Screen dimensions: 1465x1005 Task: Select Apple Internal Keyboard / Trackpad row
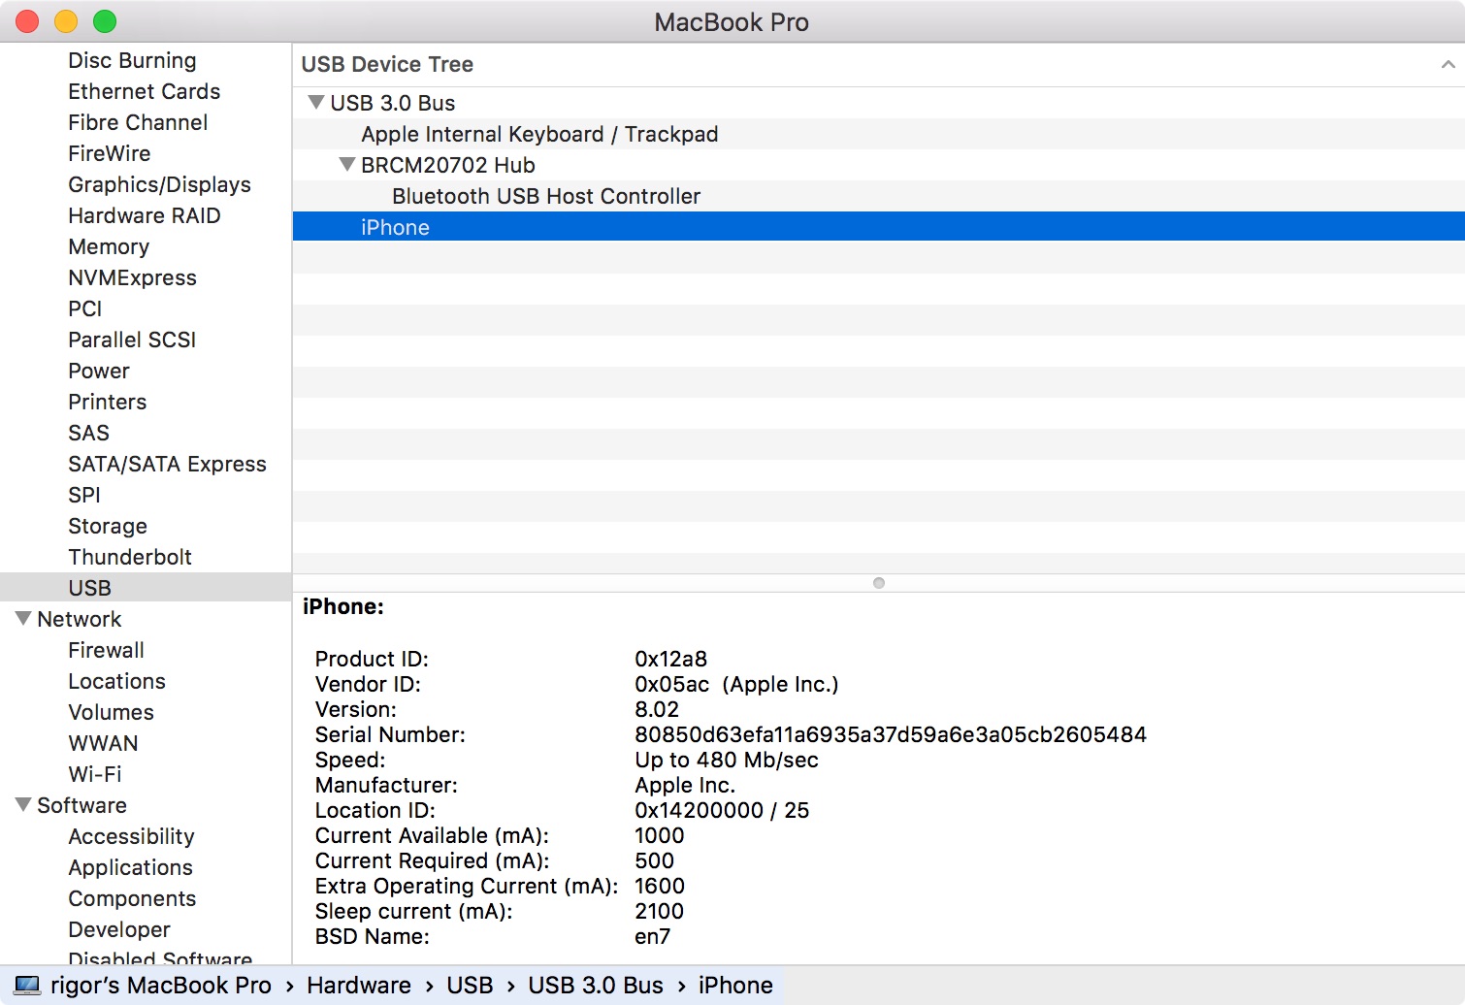coord(879,134)
